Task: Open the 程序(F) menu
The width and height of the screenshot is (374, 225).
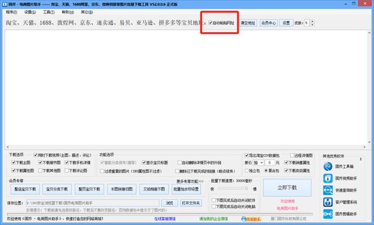Action: [12, 12]
